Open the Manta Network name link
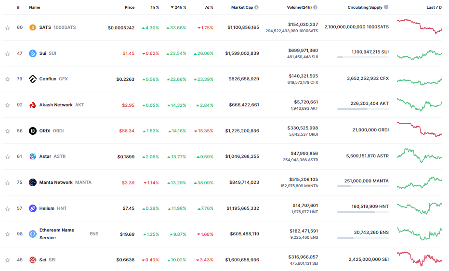The height and width of the screenshot is (271, 449). [56, 182]
